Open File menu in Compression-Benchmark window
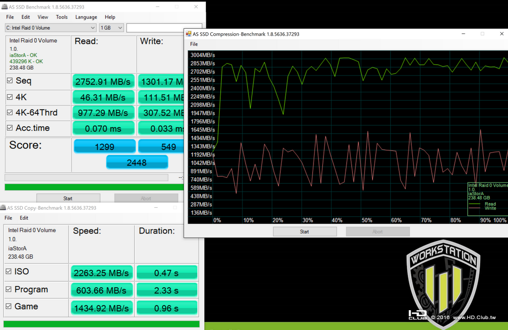 (194, 44)
